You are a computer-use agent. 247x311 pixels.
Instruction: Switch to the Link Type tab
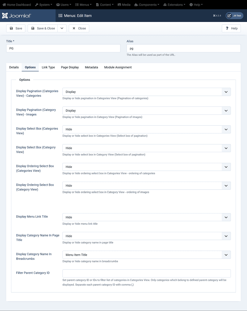coord(48,67)
